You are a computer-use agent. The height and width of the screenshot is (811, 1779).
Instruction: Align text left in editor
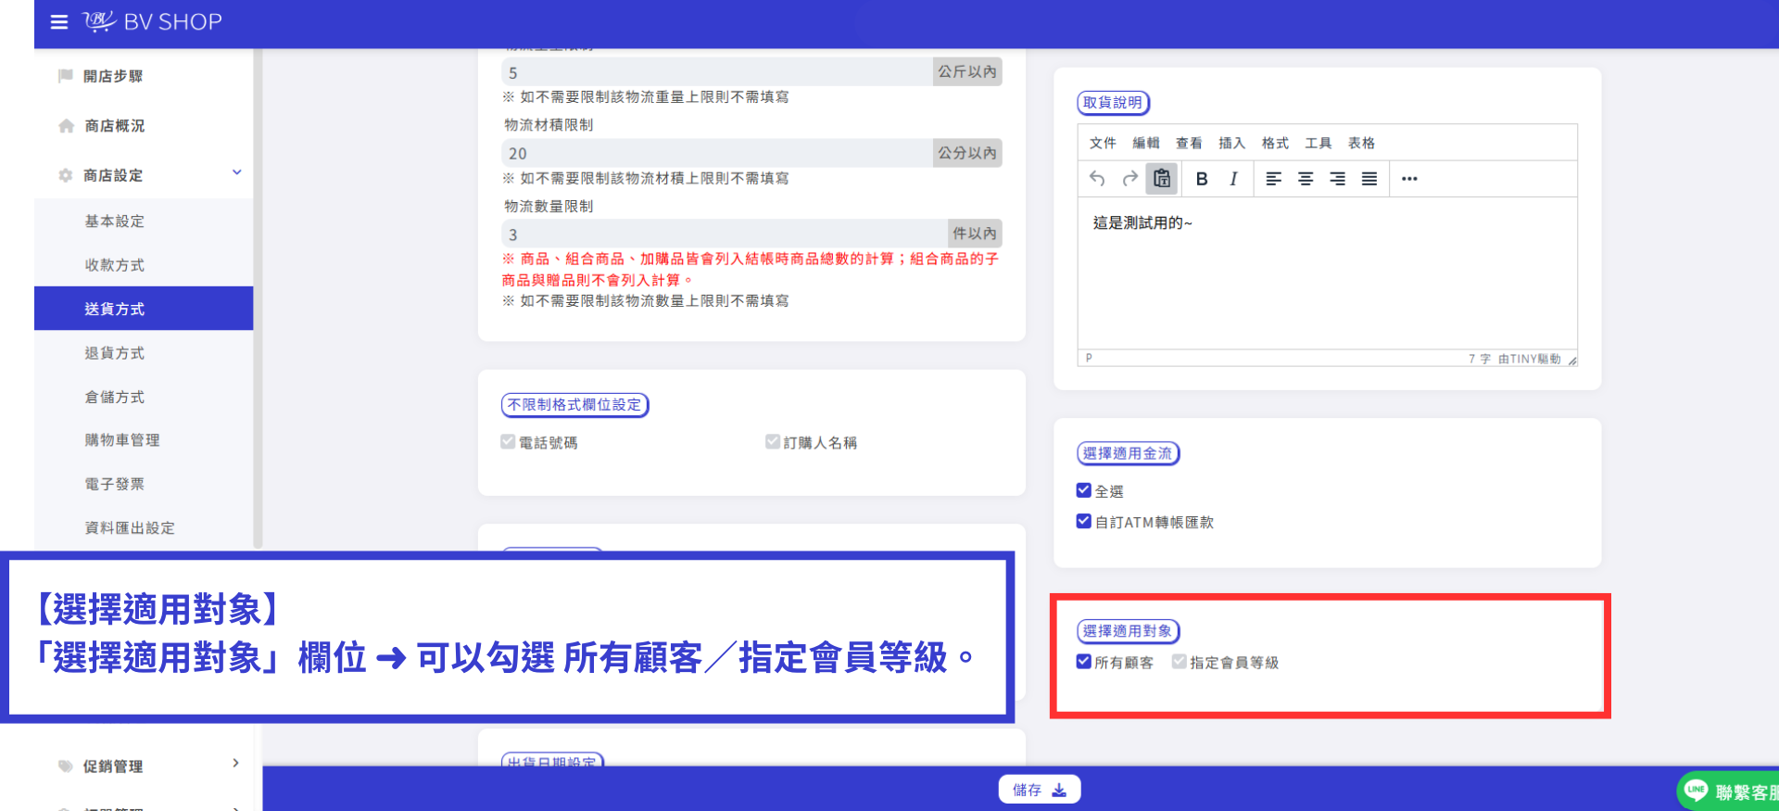[1274, 179]
